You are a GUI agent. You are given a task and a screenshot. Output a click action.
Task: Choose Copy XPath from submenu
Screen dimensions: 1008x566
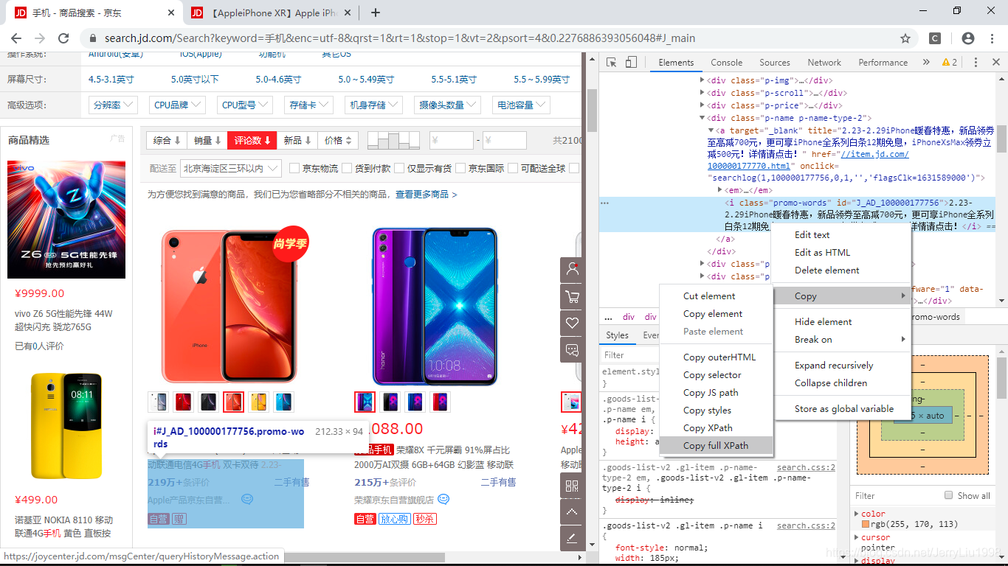716,427
